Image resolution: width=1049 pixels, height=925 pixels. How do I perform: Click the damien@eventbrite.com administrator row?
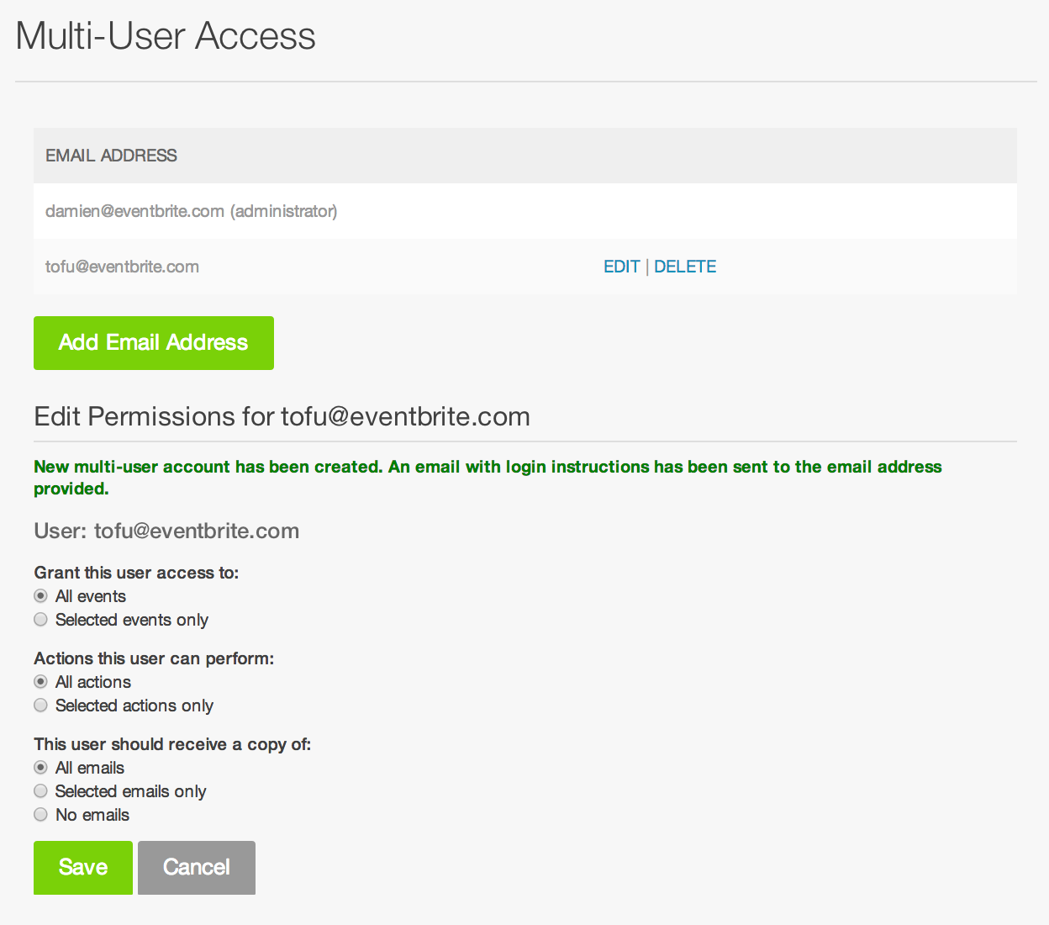525,211
